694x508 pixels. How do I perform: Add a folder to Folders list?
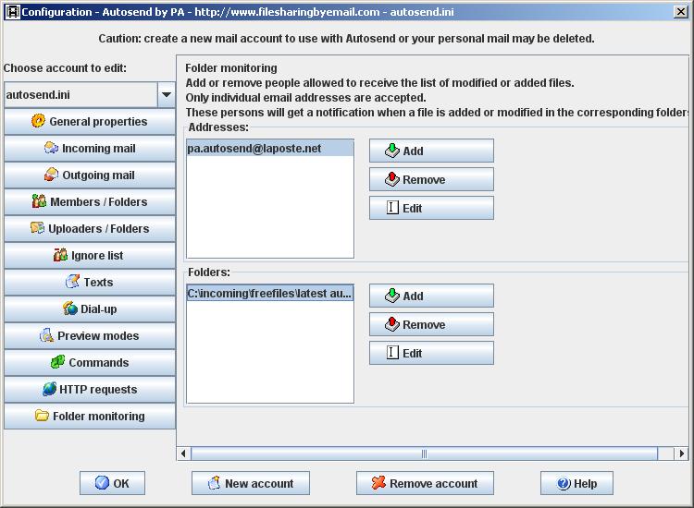point(431,296)
